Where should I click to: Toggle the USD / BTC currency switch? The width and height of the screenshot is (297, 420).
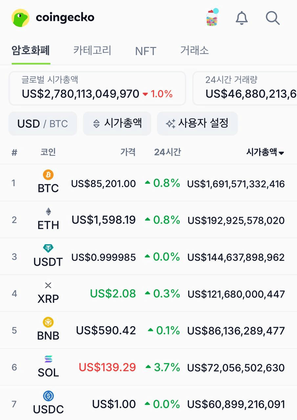point(43,124)
